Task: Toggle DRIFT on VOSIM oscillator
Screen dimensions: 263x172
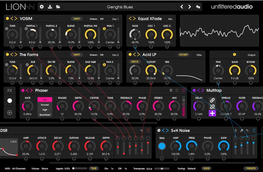Action: click(x=77, y=19)
